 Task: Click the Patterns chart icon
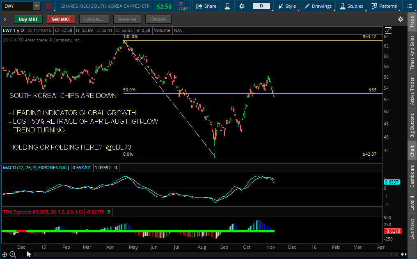pos(374,6)
